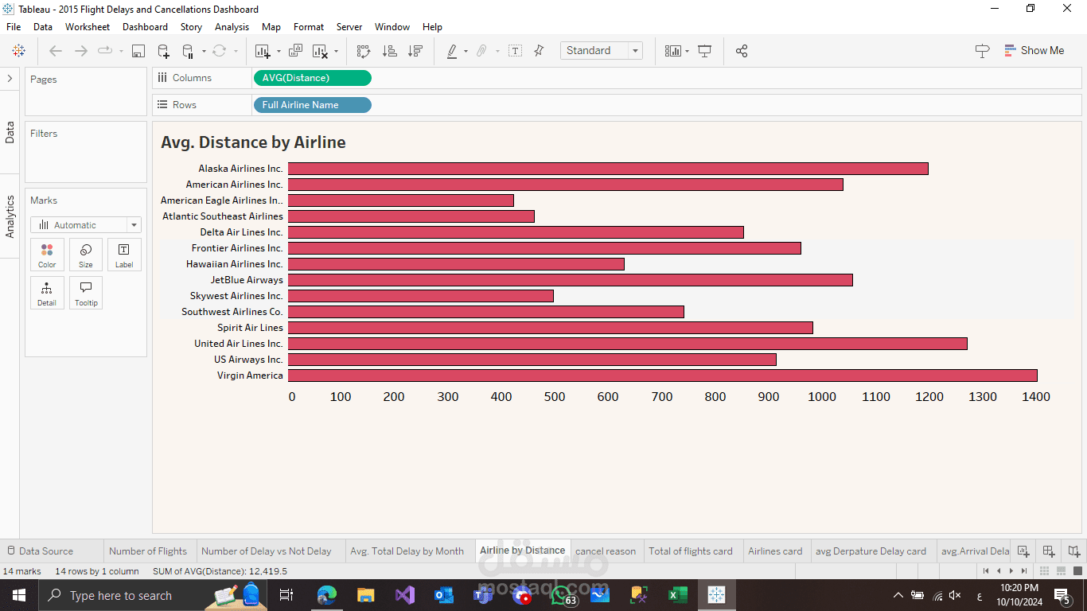1087x611 pixels.
Task: Open the Color marks card
Action: tap(47, 255)
